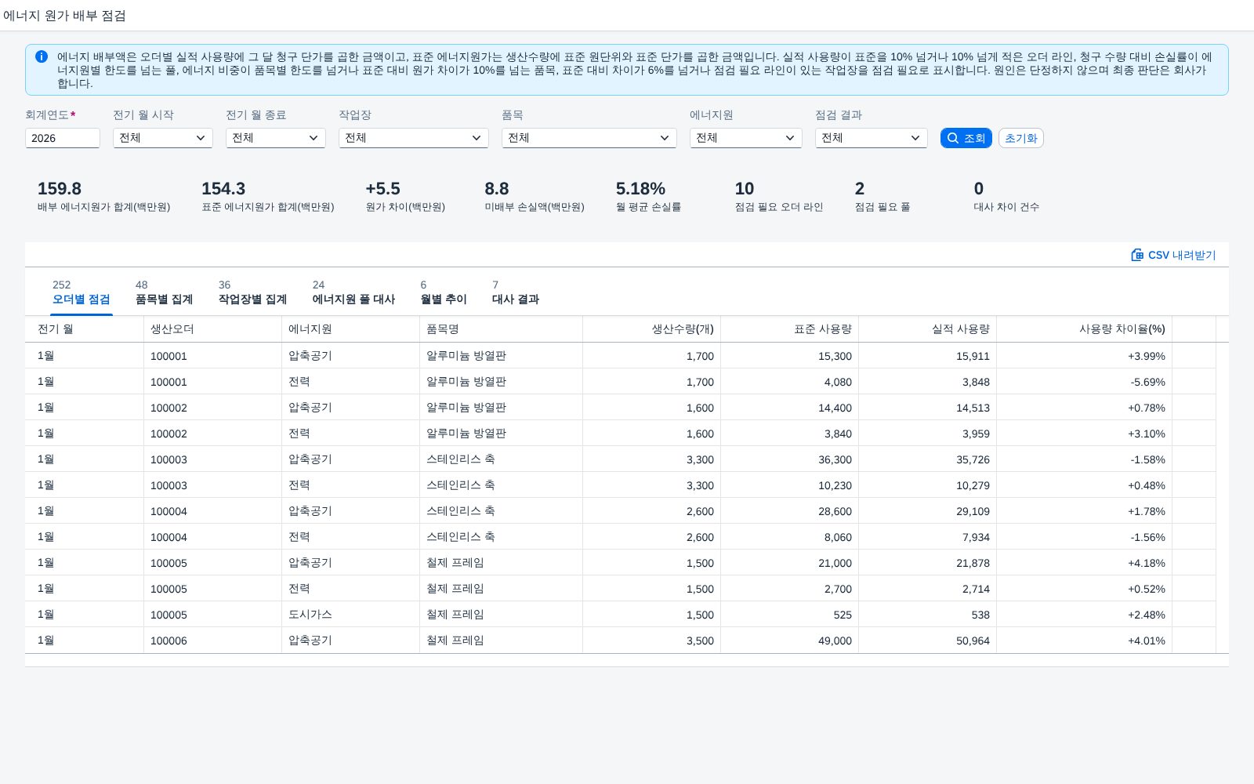Open the 전기 월 시작 dropdown
Screen dimensions: 1254x784
click(x=162, y=138)
